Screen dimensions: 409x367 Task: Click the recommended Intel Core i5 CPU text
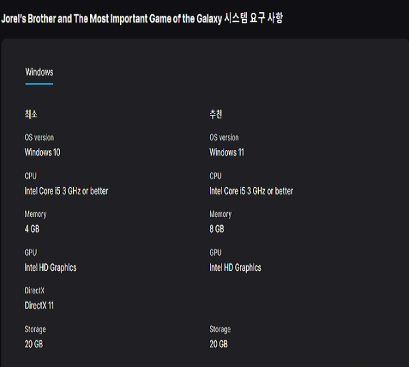pyautogui.click(x=251, y=191)
